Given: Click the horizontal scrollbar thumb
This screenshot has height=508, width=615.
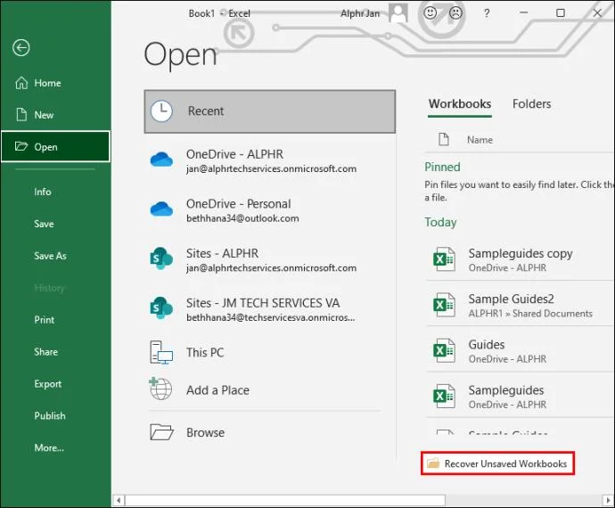Looking at the screenshot, I should [x=285, y=500].
